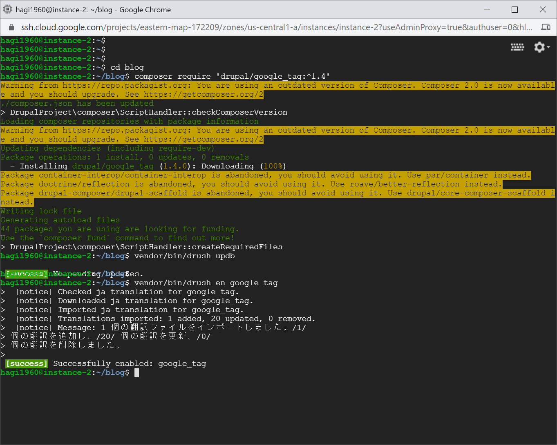Click the createRequiredFiles script line

click(141, 247)
